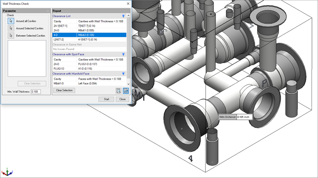Close the Wall Thickness Check dialog with X
This screenshot has height=178, width=318.
tap(128, 3)
